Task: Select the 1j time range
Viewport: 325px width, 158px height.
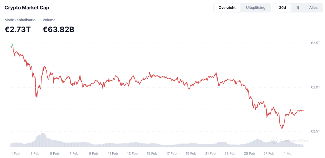Action: coord(297,8)
